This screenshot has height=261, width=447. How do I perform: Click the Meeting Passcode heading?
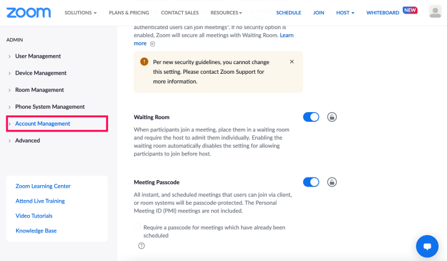pos(157,182)
